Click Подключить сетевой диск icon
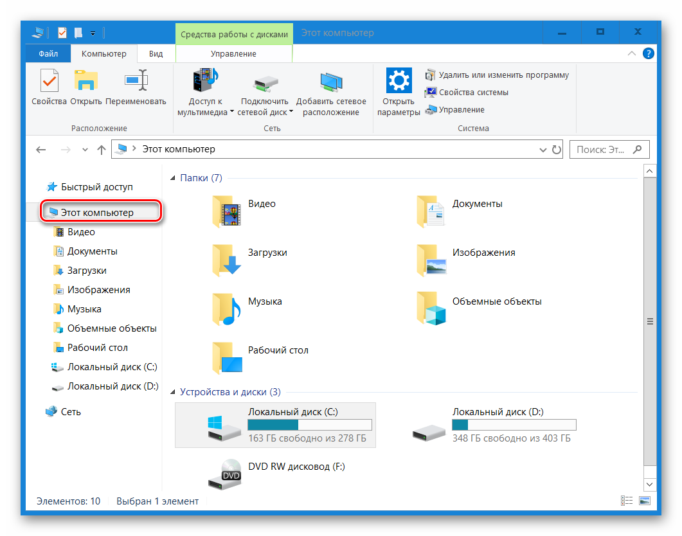This screenshot has width=682, height=536. tap(265, 84)
